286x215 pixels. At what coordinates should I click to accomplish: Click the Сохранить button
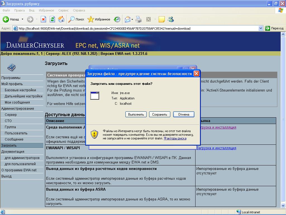click(x=159, y=114)
